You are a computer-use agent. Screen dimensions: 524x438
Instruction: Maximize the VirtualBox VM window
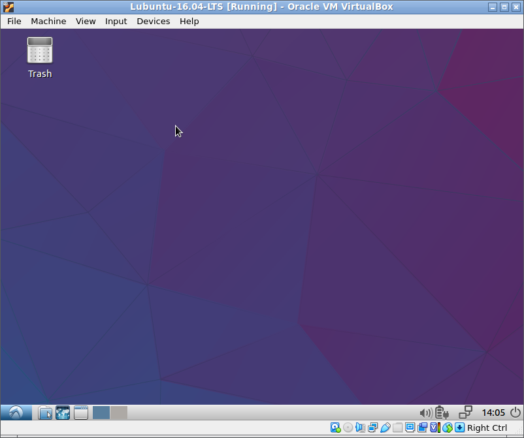pyautogui.click(x=504, y=7)
